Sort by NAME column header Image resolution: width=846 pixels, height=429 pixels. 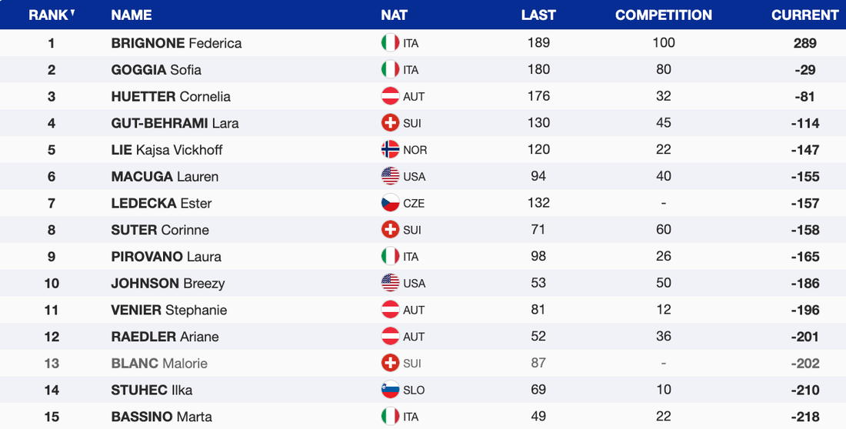132,15
